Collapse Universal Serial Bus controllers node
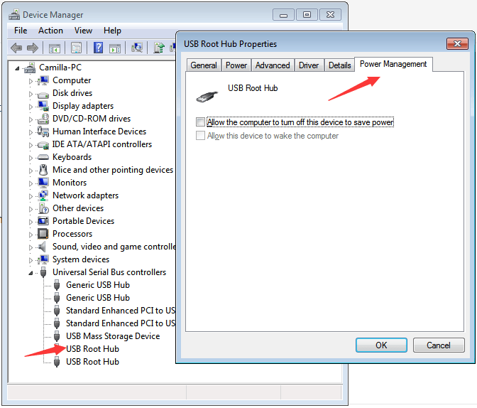Screen dimensions: 477x408 tap(31, 274)
